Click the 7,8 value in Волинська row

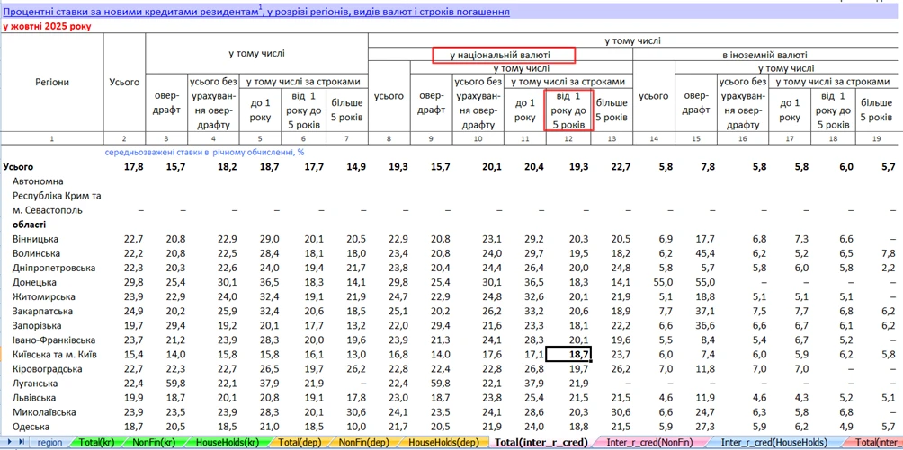click(x=888, y=253)
